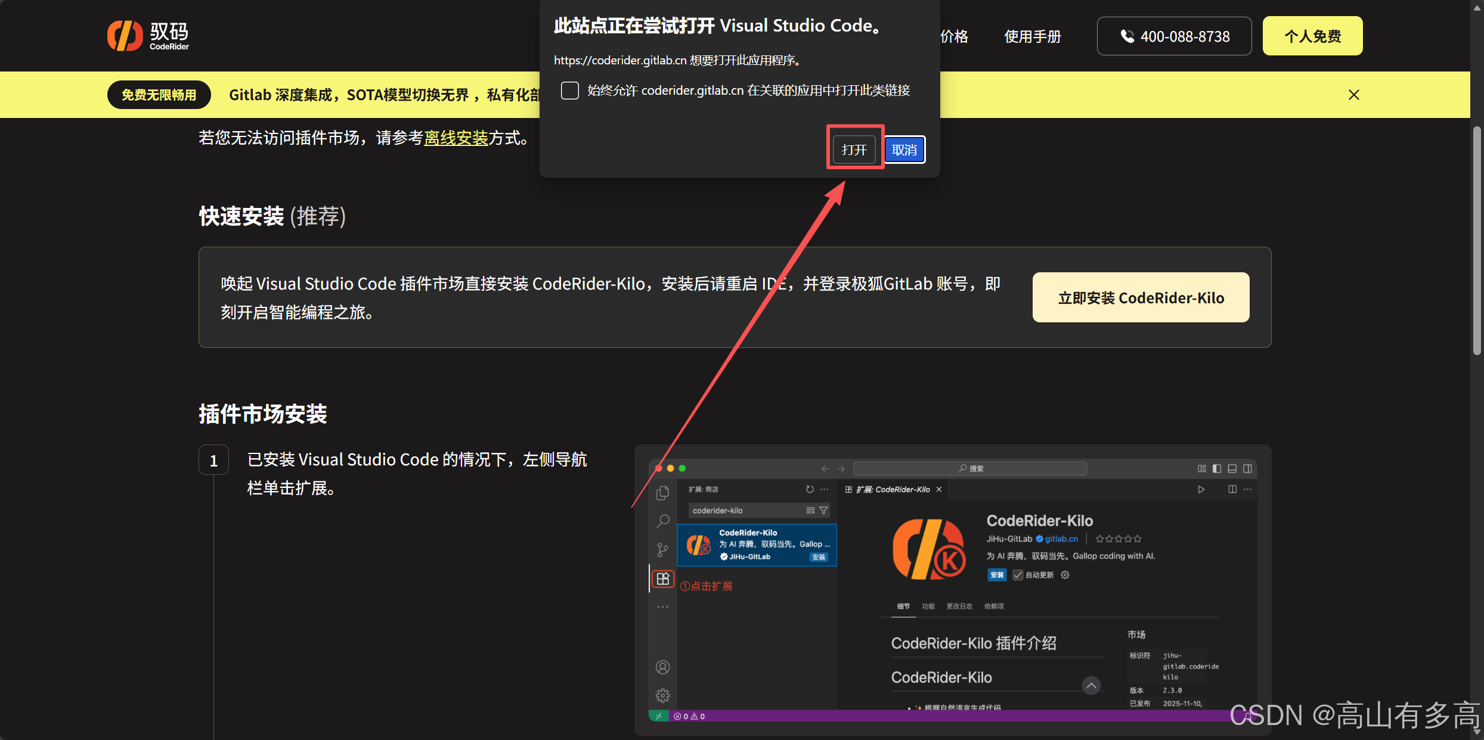
Task: Click the Explorer files icon in the sidebar
Action: 662,493
